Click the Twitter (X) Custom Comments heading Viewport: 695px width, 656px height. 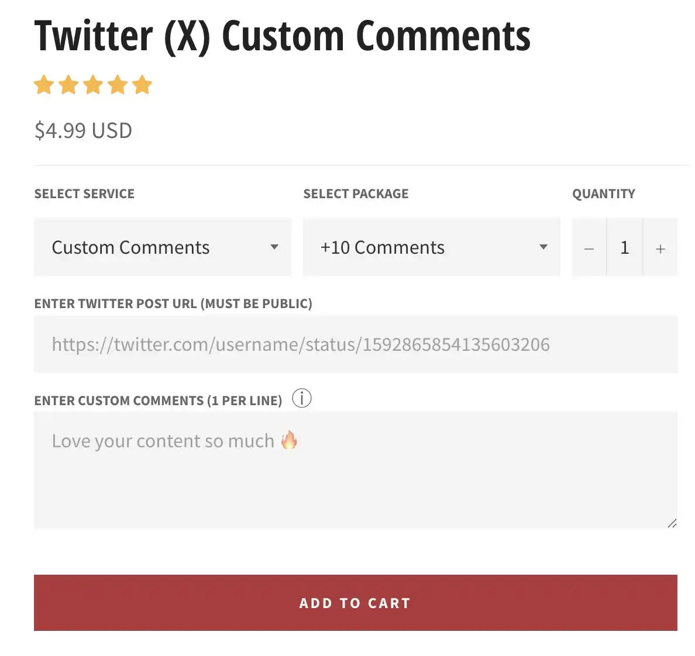click(282, 36)
